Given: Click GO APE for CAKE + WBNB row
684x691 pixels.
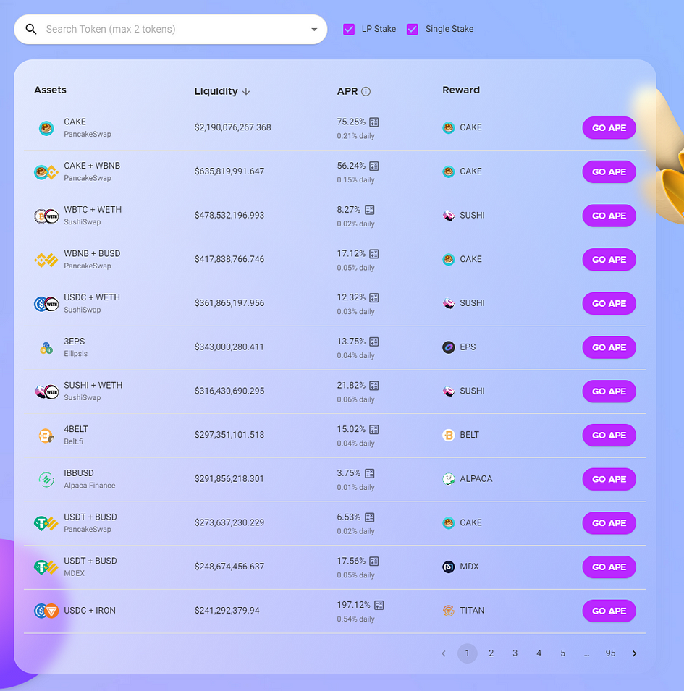Looking at the screenshot, I should point(609,171).
